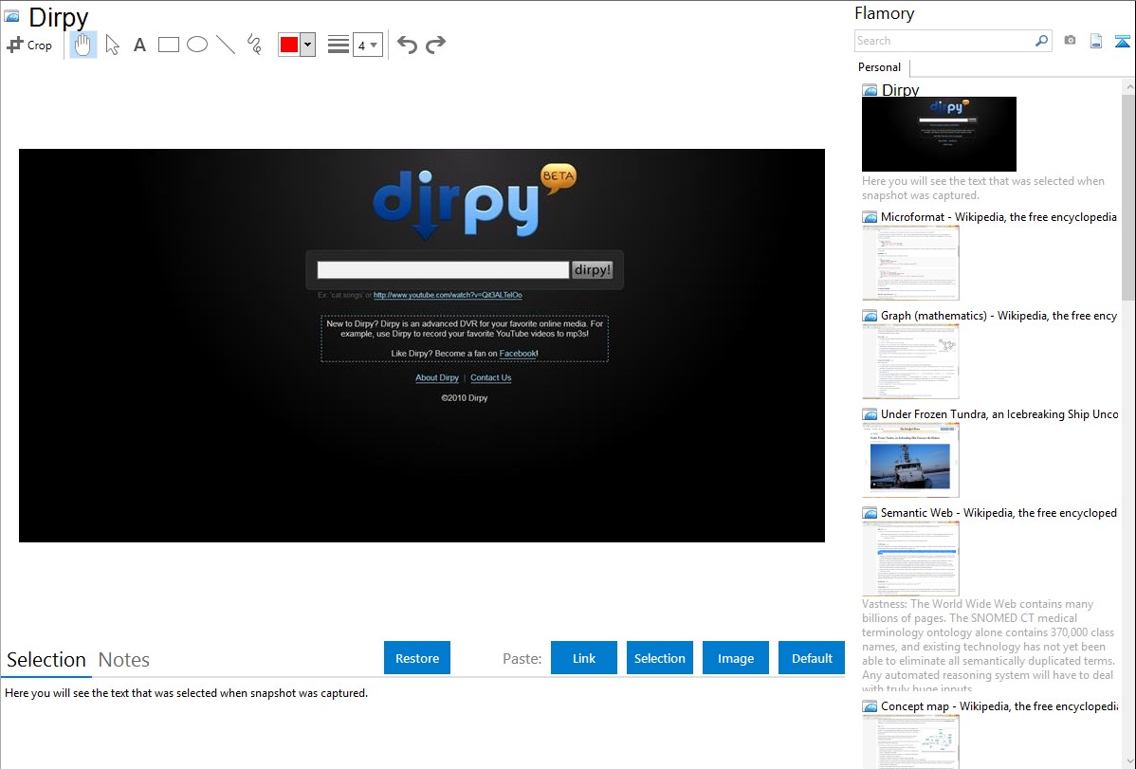Select the Concept map title text

click(x=999, y=705)
